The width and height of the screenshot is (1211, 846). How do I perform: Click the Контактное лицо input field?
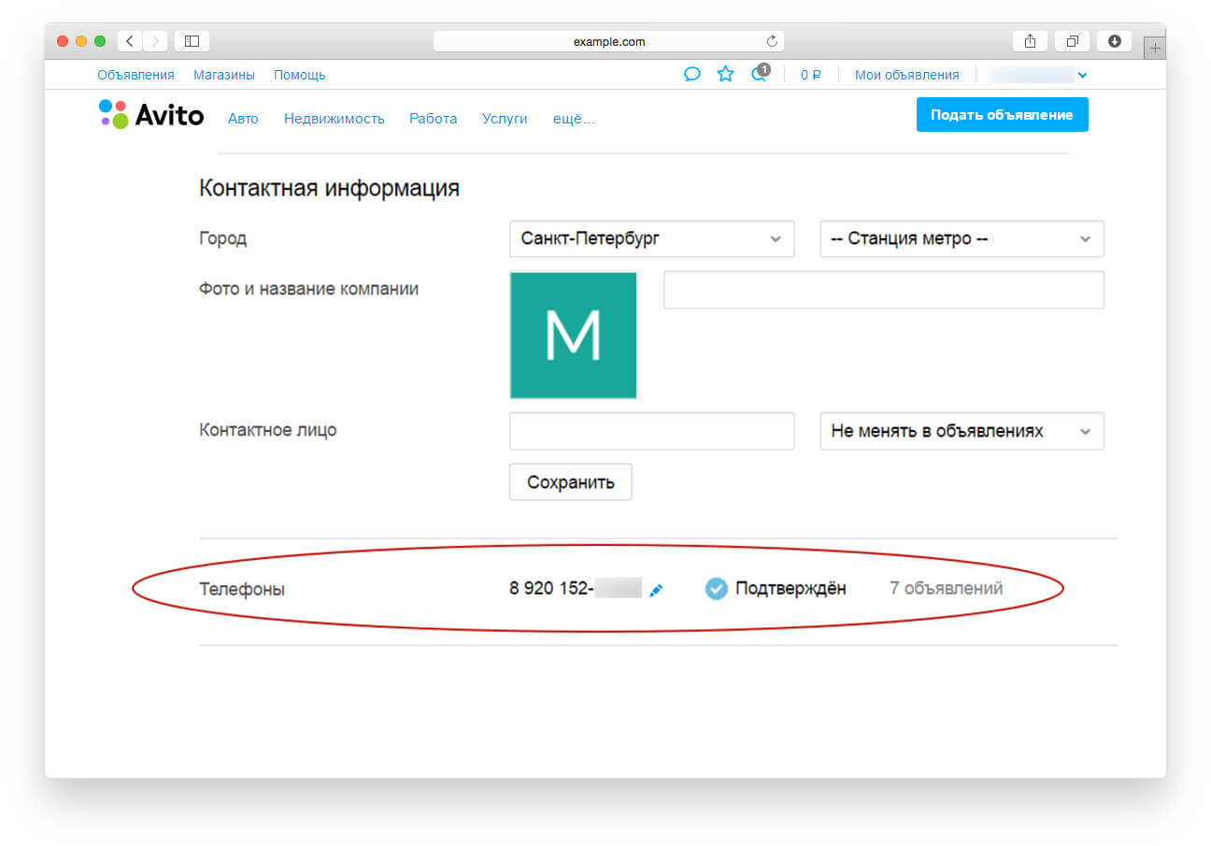coord(652,431)
